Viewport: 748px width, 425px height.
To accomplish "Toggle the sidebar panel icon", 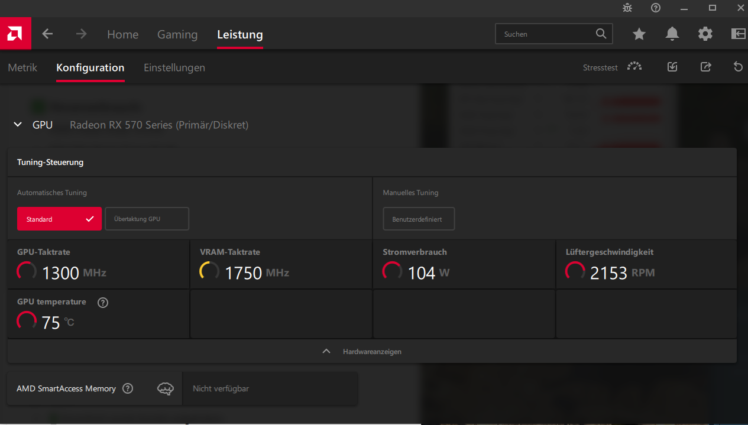I will [x=739, y=34].
